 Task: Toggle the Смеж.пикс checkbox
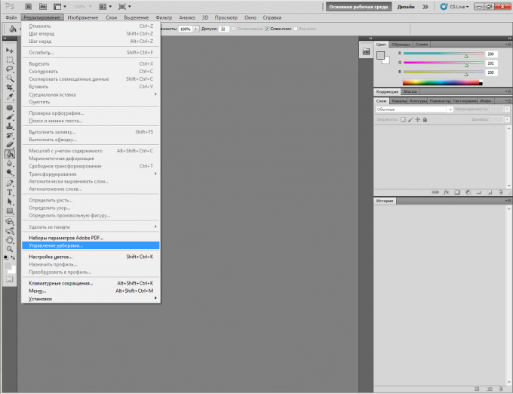(x=266, y=28)
